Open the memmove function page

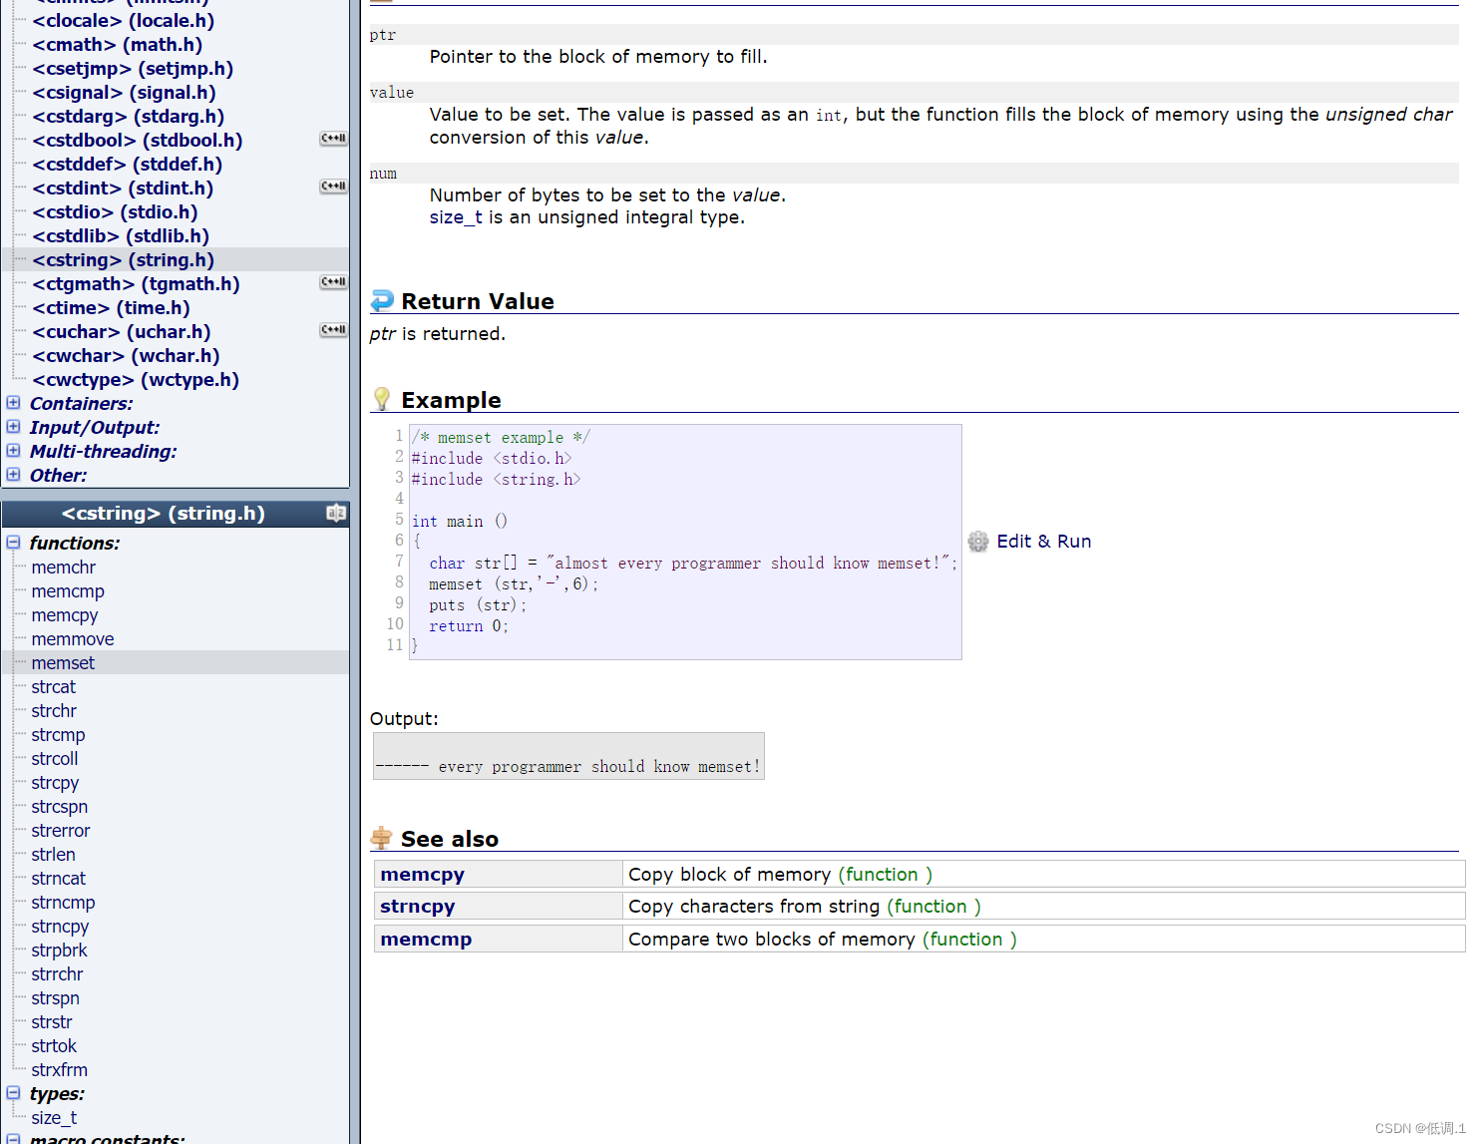coord(73,639)
